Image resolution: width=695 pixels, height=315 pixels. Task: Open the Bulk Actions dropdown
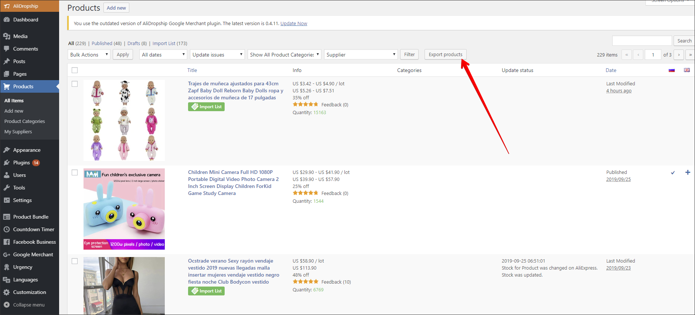(89, 55)
